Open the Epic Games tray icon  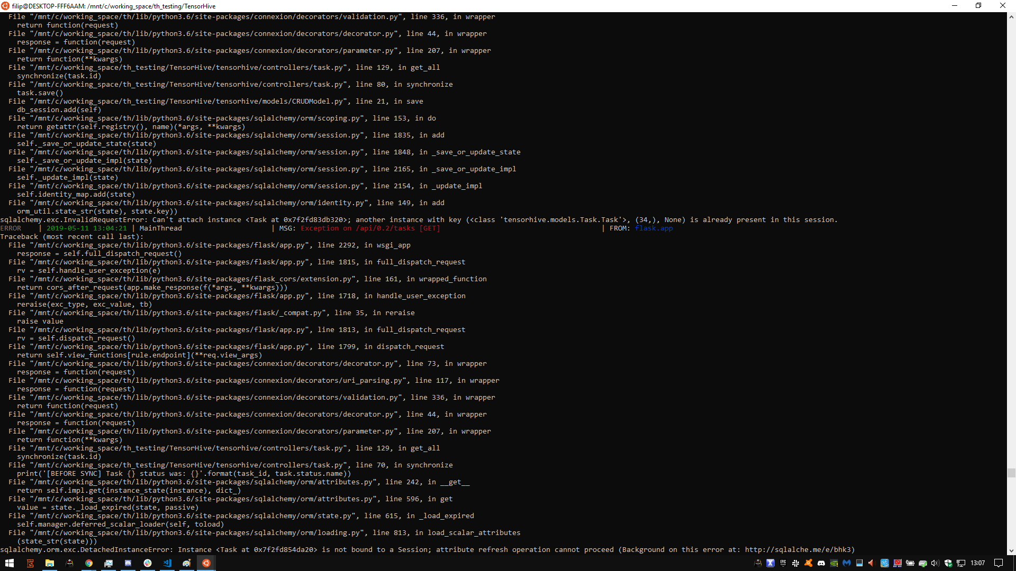(x=783, y=563)
